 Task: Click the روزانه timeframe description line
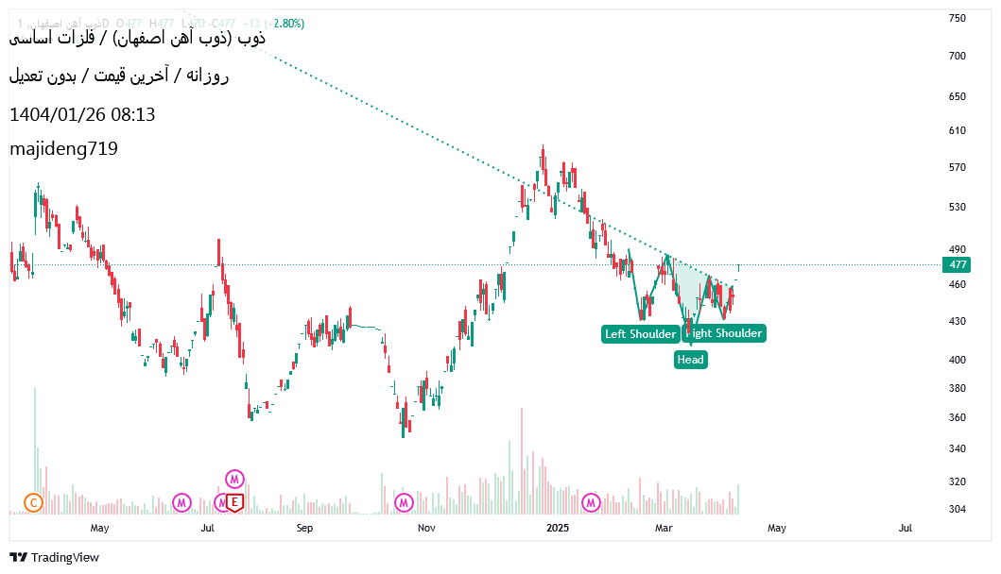[119, 76]
